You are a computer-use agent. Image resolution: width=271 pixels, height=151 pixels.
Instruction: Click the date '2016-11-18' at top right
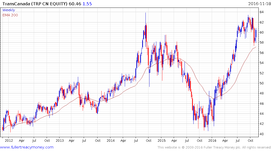(x=259, y=4)
